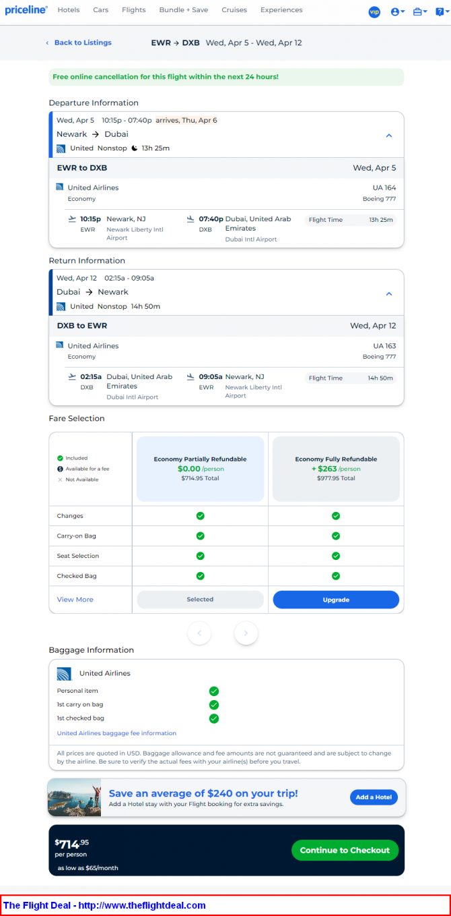This screenshot has width=451, height=916.
Task: Open the Cruises section
Action: 234,10
